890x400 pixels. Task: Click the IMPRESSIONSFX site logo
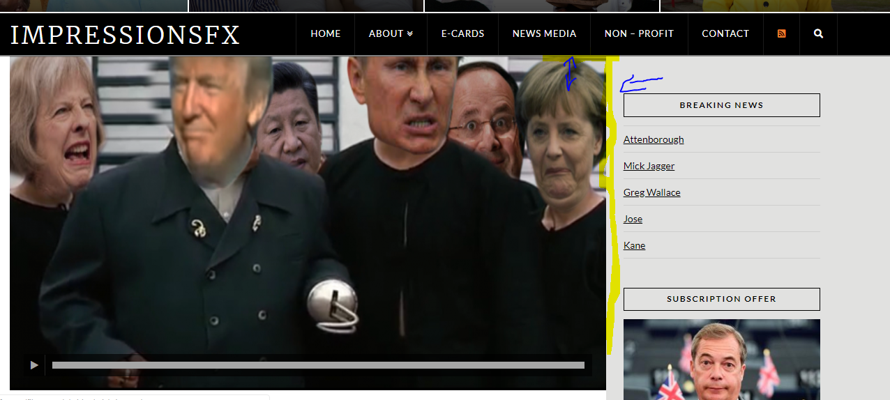[126, 35]
